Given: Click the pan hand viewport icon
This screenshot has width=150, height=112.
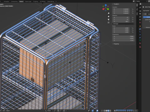Looking at the screenshot, I should pyautogui.click(x=108, y=16).
